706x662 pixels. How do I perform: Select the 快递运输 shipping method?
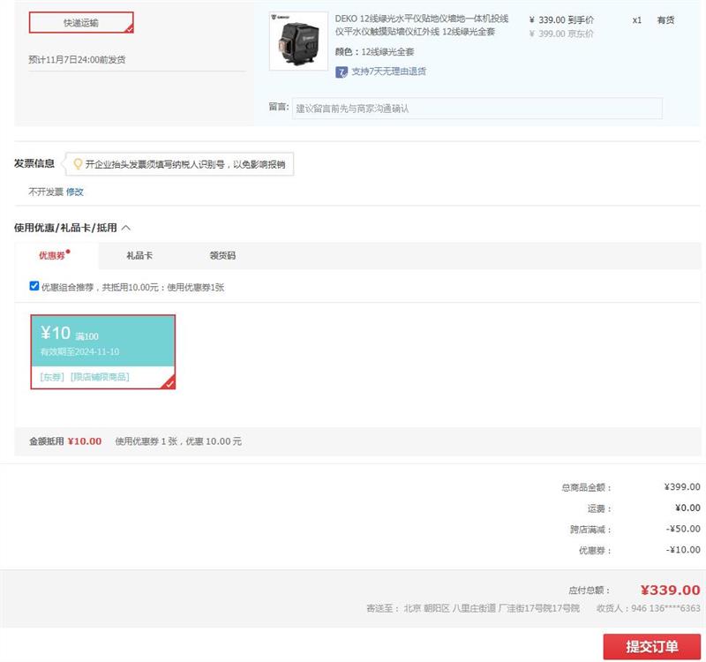point(81,22)
